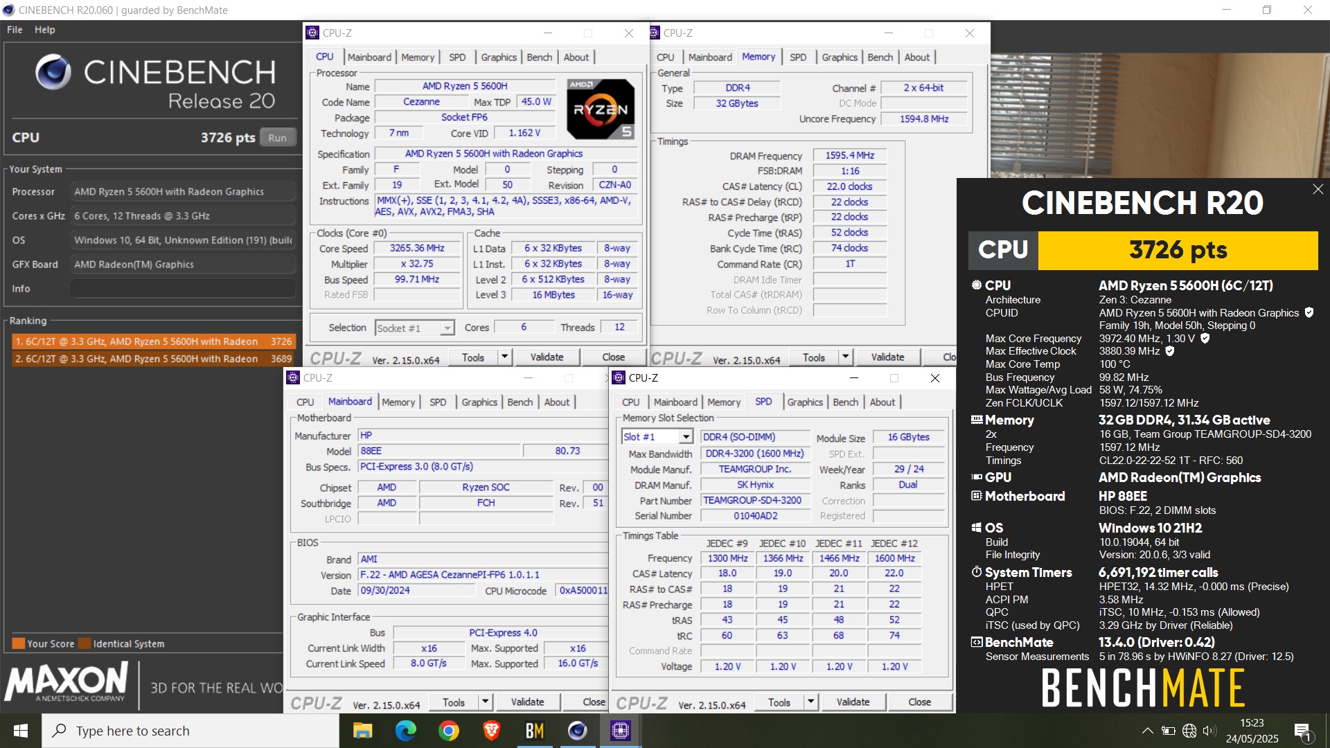Switch to SPD tab in Memory CPU-Z window
The height and width of the screenshot is (748, 1330).
coord(798,57)
